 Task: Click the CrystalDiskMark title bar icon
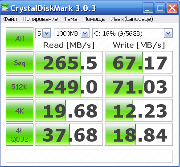5,8
